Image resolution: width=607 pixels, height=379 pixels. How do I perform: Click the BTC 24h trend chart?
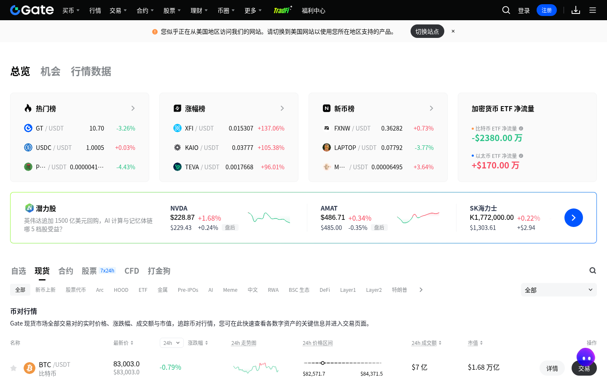(x=256, y=368)
